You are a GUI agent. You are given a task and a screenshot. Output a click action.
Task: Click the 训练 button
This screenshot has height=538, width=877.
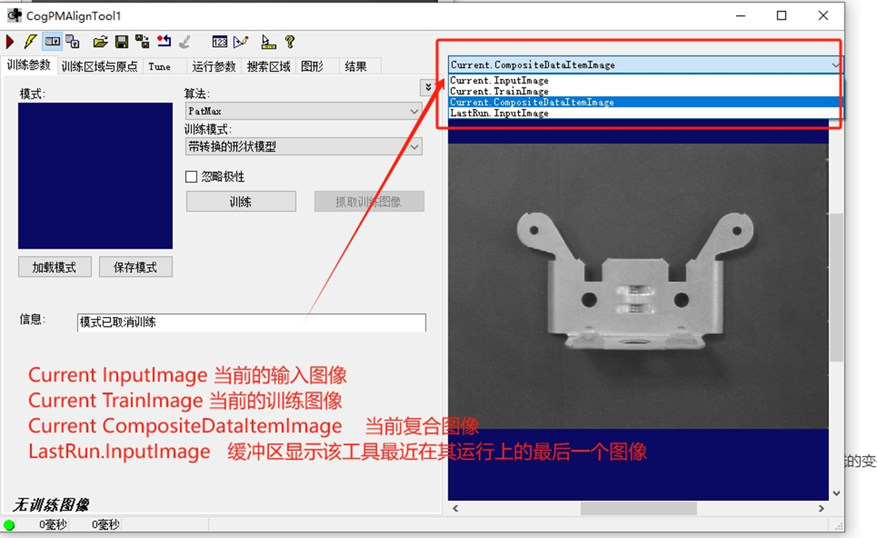coord(240,201)
